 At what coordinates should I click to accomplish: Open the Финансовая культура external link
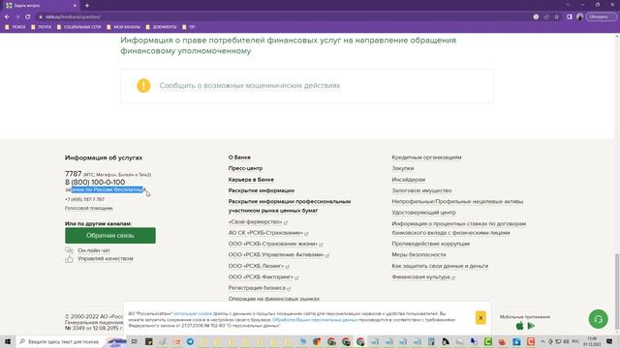[x=423, y=277]
